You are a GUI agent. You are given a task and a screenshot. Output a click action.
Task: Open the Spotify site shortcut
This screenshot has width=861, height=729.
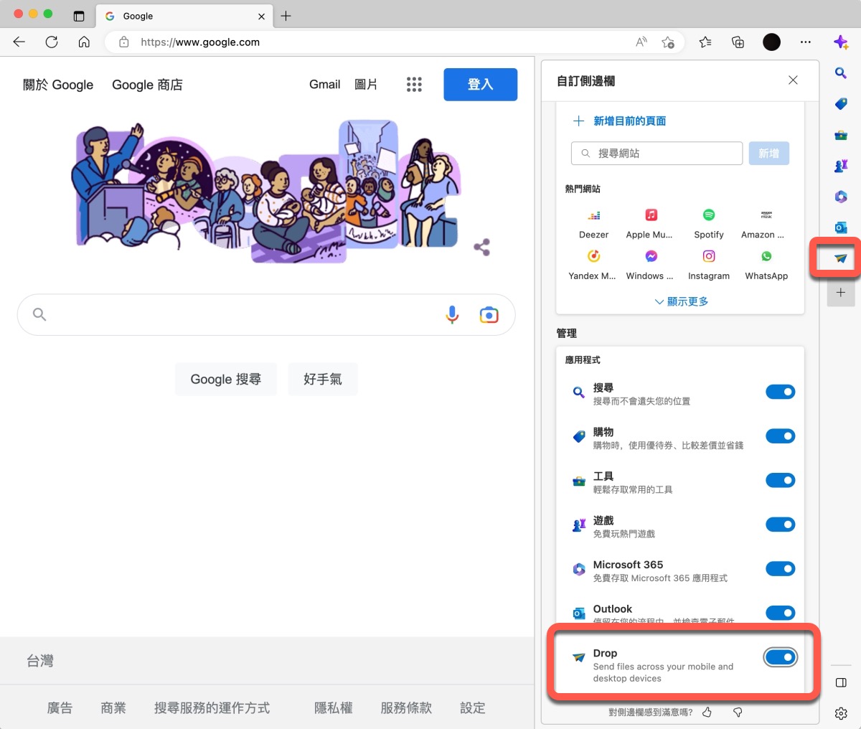point(709,224)
